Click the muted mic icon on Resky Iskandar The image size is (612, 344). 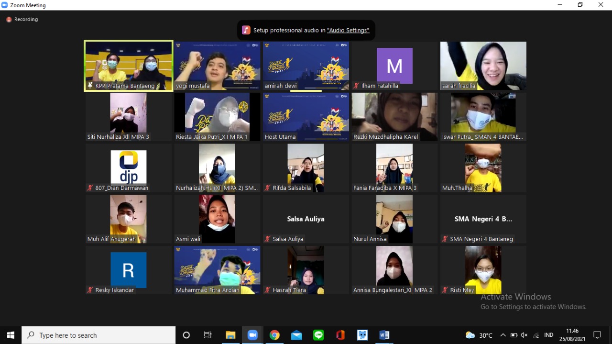click(x=90, y=290)
